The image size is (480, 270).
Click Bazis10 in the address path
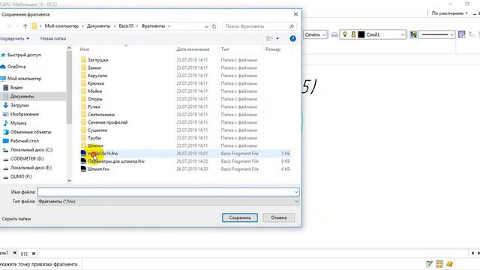(x=126, y=26)
